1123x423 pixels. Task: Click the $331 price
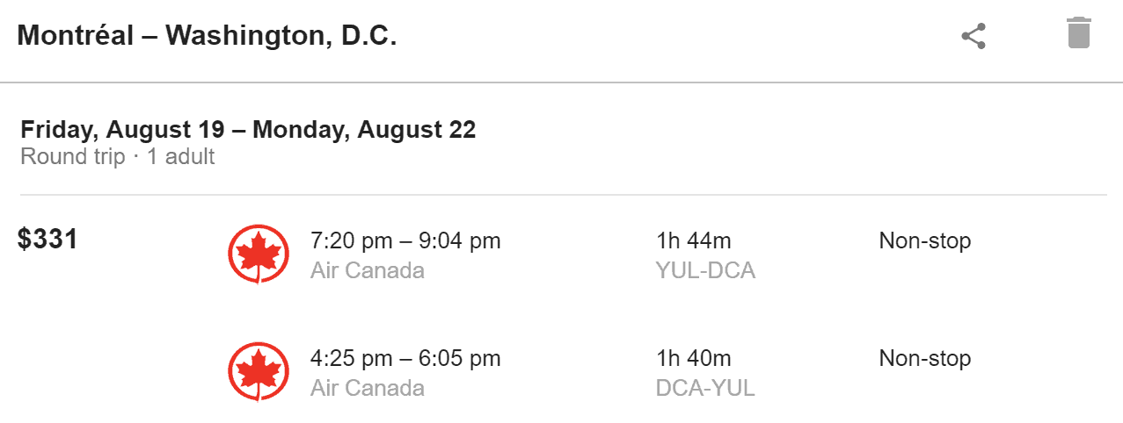tap(47, 239)
